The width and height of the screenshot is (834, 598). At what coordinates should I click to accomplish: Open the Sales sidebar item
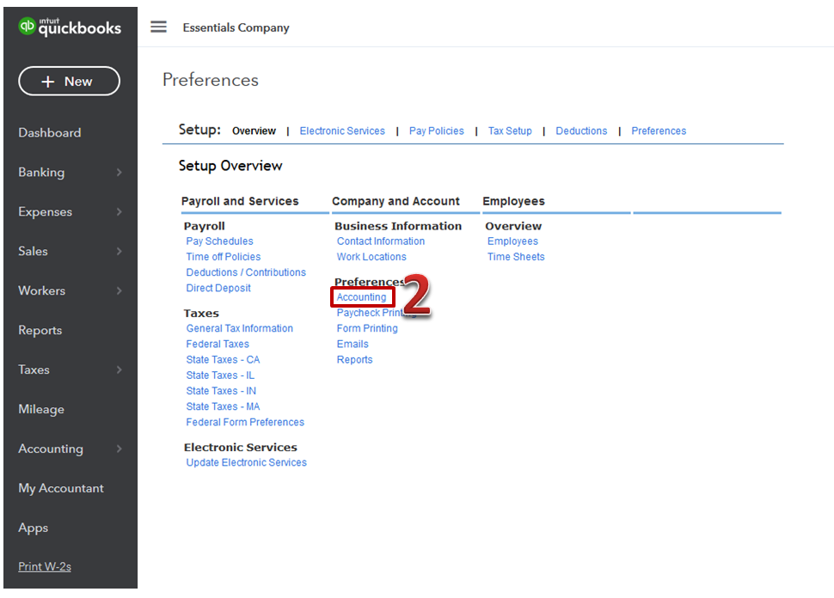(x=33, y=251)
